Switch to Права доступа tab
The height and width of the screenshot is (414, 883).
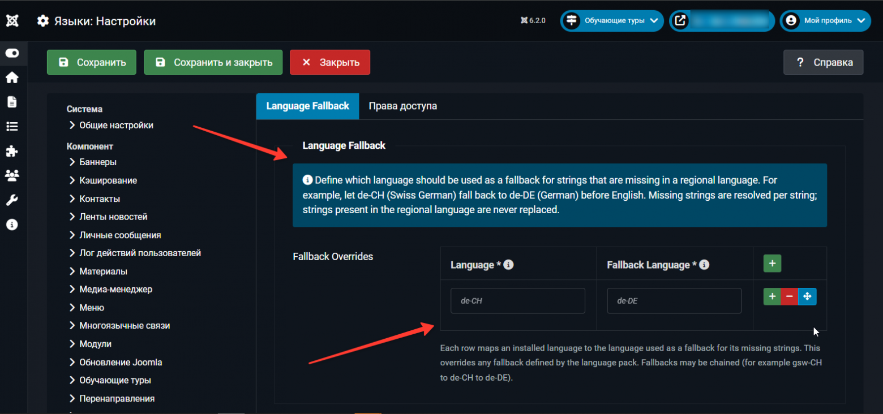click(x=402, y=106)
